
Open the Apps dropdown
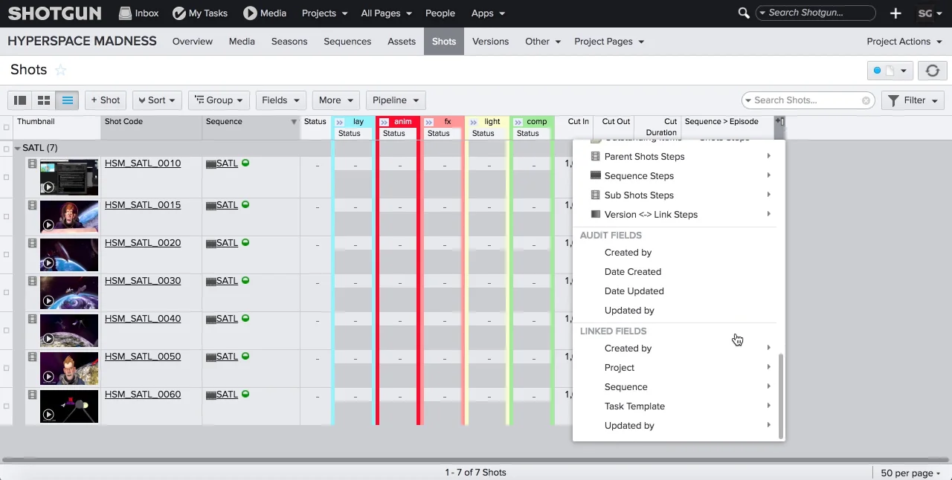pyautogui.click(x=488, y=13)
